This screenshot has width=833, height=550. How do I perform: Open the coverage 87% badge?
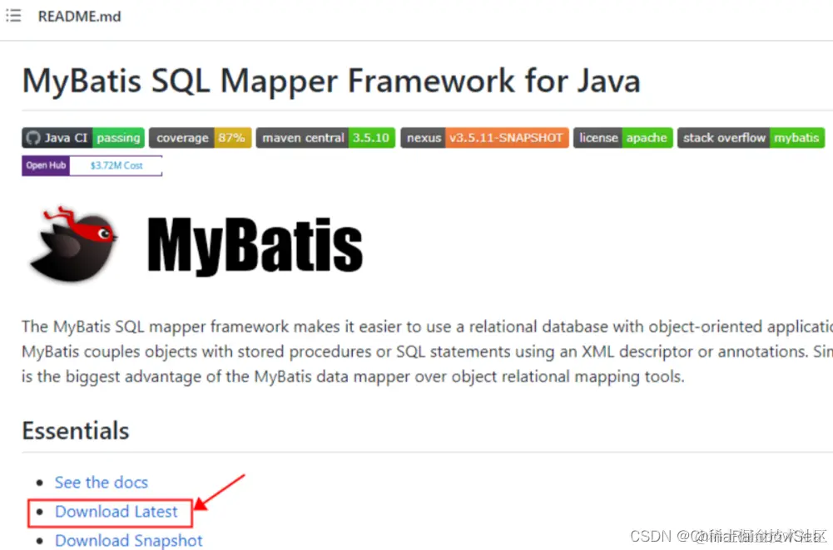click(201, 138)
